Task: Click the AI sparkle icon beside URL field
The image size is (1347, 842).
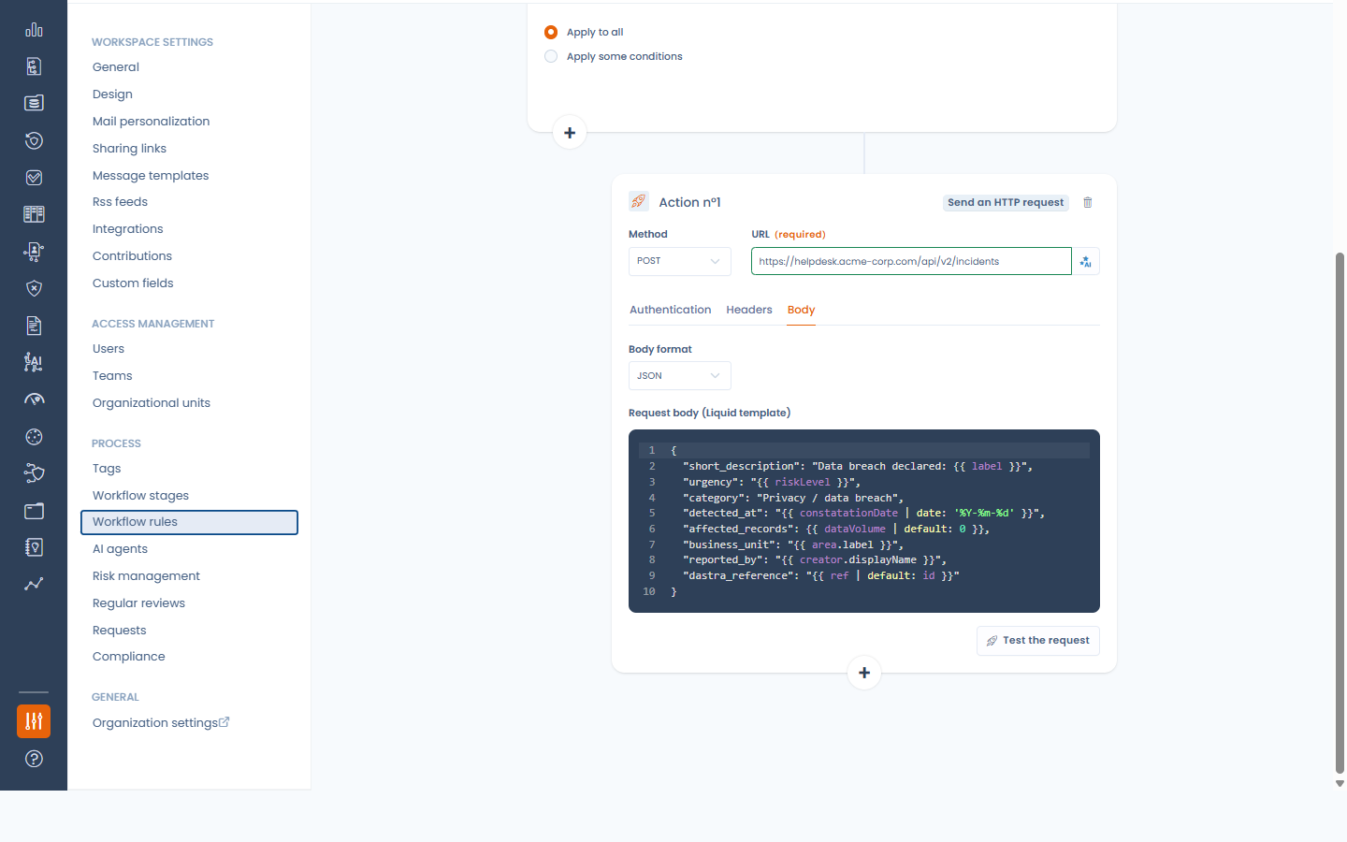Action: click(x=1085, y=261)
